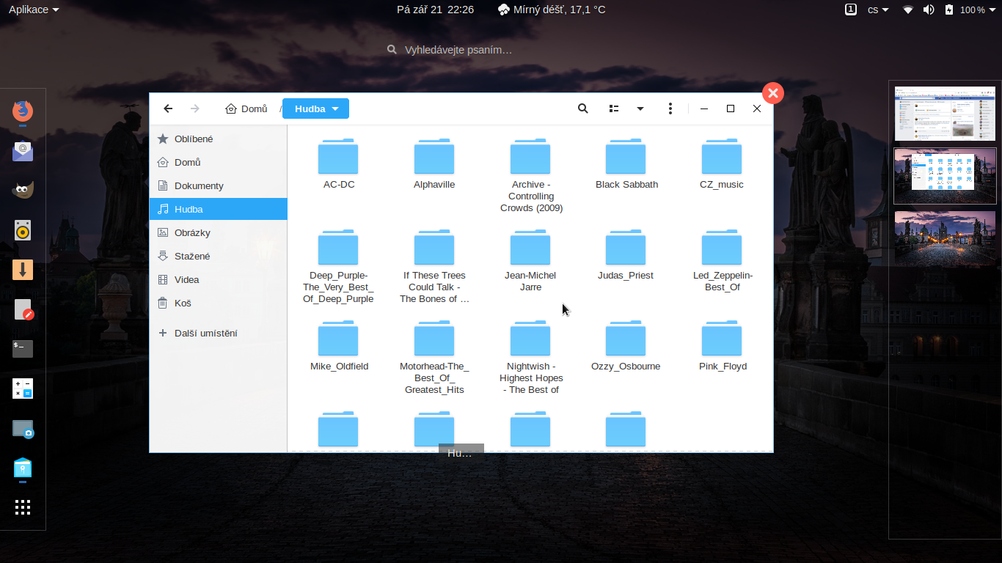Open the Hudba path bar dropdown
This screenshot has width=1002, height=563.
pyautogui.click(x=315, y=108)
